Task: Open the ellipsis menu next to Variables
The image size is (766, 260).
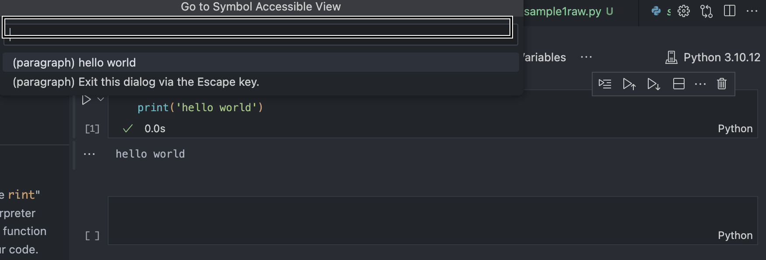Action: (x=586, y=57)
